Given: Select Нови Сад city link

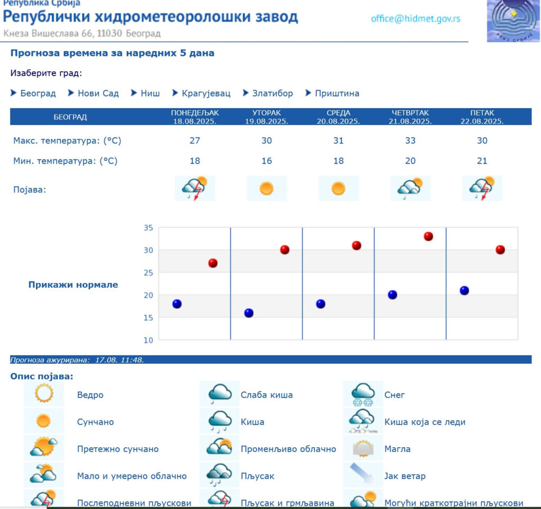Looking at the screenshot, I should [x=98, y=93].
